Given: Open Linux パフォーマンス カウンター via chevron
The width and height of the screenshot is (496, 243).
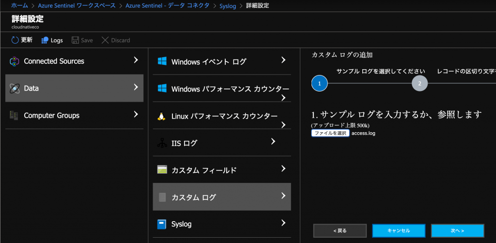Looking at the screenshot, I should pyautogui.click(x=283, y=125).
